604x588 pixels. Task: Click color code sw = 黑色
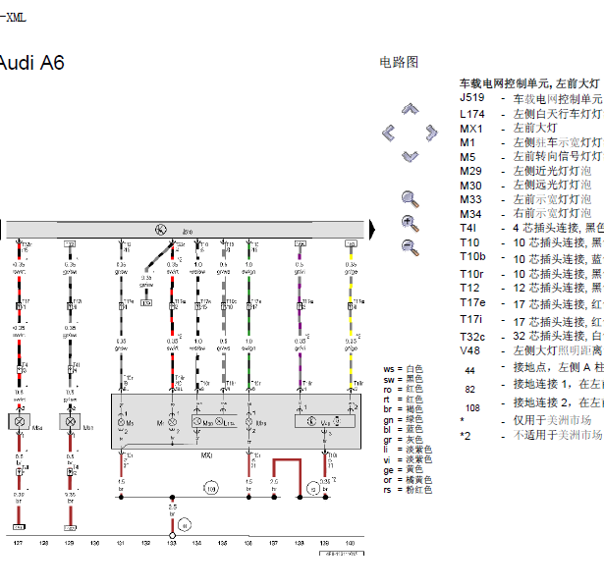point(403,379)
